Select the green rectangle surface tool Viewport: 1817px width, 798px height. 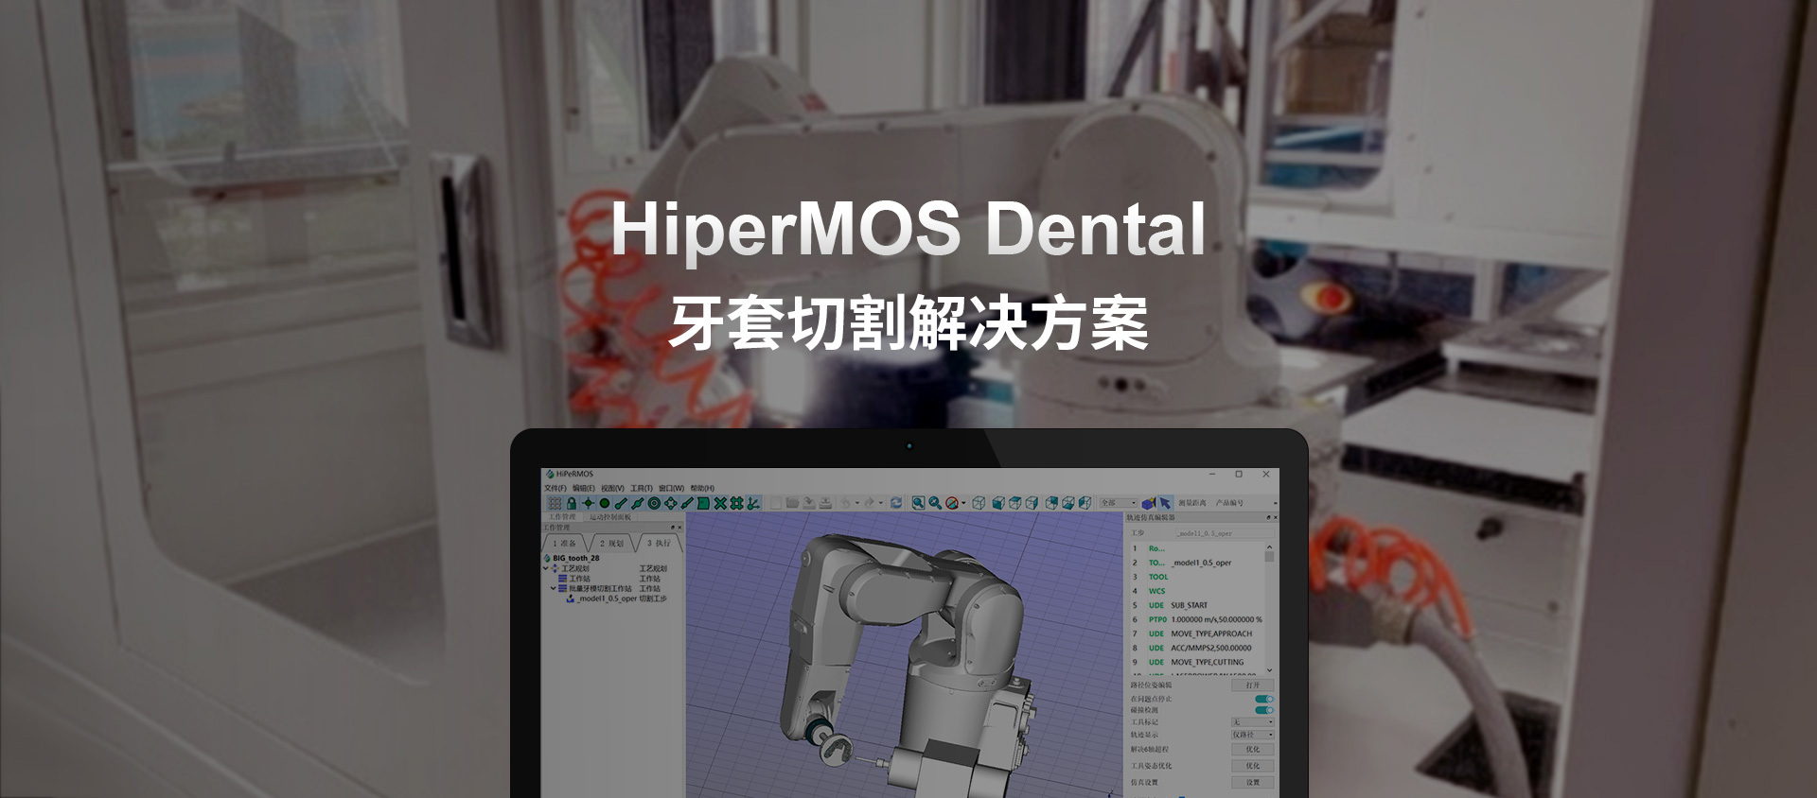(703, 503)
